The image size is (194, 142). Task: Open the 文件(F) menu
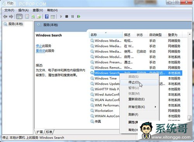[x=9, y=10]
